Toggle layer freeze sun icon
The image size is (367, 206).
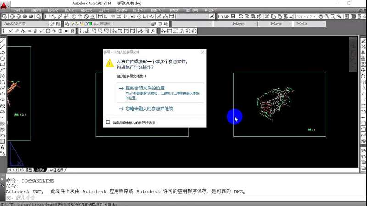click(77, 24)
